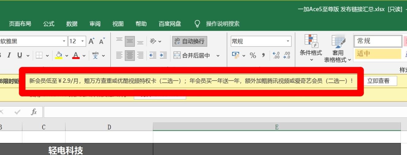The width and height of the screenshot is (407, 155).
Task: Decrease decimal places
Action: [x=287, y=55]
